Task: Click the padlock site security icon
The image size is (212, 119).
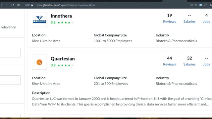Action: (32, 5)
